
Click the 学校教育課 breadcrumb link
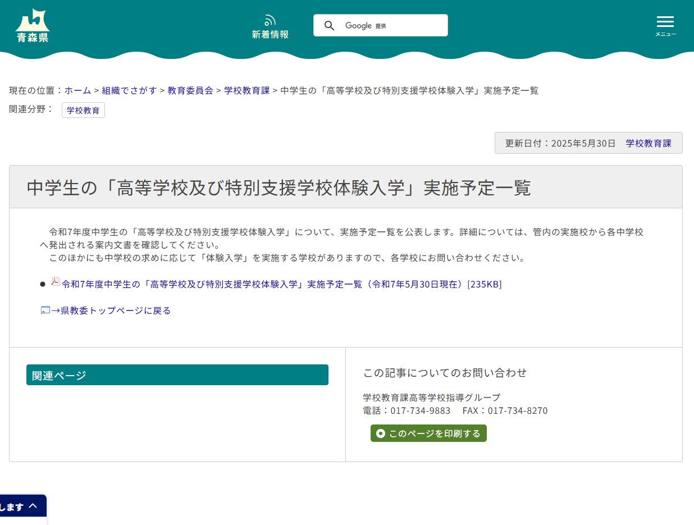pos(246,90)
